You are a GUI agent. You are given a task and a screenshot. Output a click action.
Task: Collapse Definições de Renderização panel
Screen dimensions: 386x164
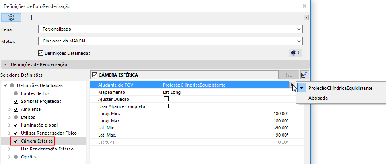(x=6, y=64)
